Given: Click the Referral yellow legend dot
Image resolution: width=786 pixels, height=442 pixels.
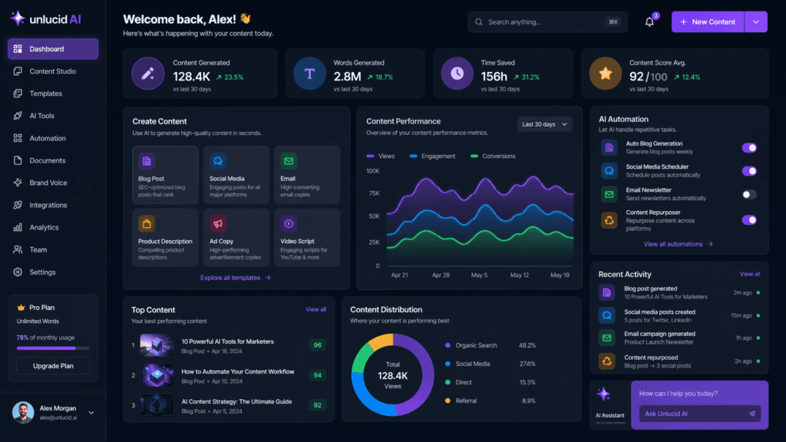Looking at the screenshot, I should pyautogui.click(x=447, y=401).
